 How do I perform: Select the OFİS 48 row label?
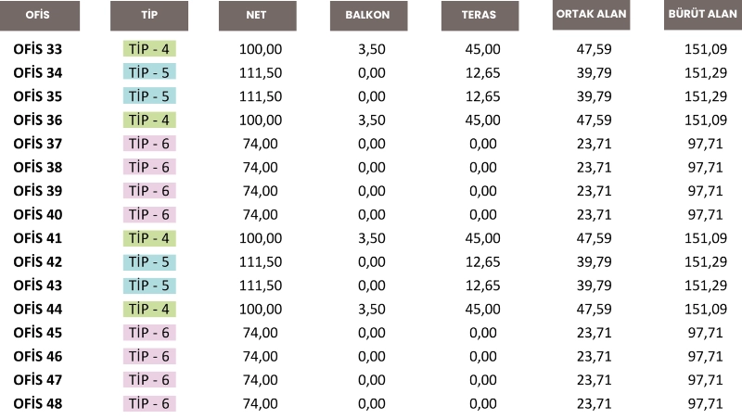click(x=38, y=403)
